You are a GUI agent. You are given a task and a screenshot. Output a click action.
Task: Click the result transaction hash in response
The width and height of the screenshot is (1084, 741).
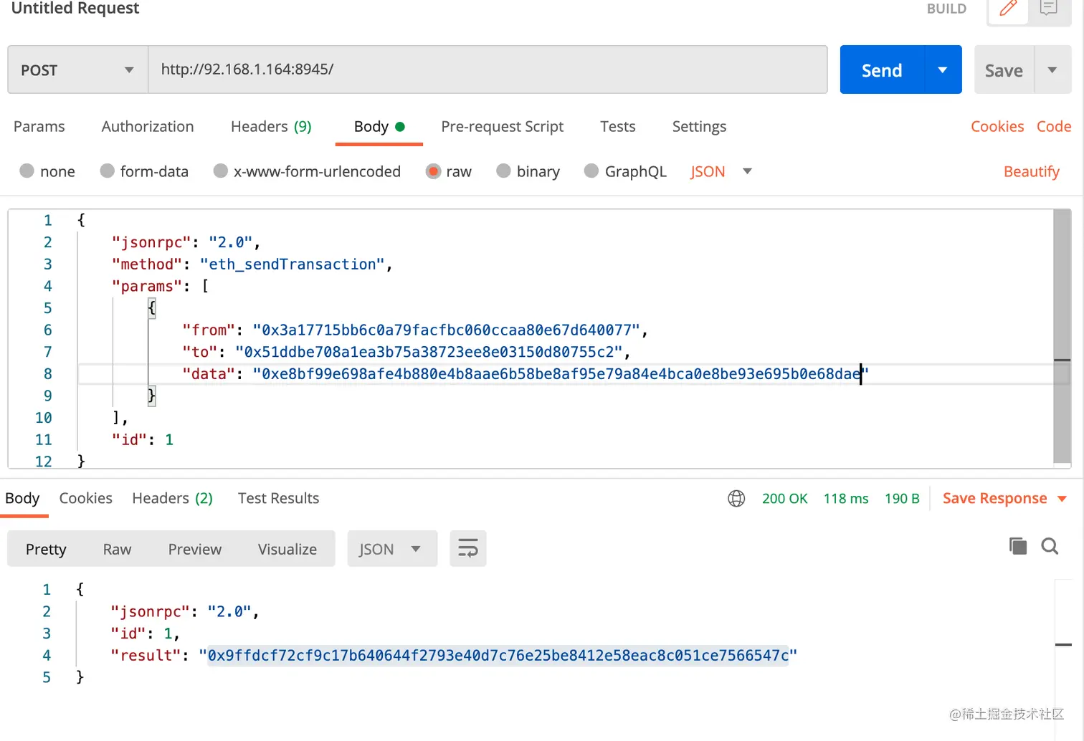click(x=498, y=656)
